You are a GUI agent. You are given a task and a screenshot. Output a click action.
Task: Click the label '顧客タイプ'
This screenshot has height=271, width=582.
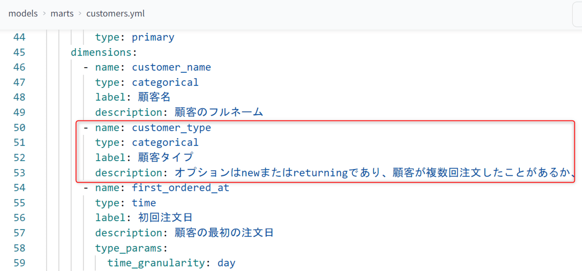coord(166,157)
